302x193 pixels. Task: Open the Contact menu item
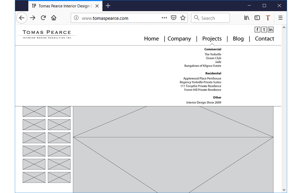[x=265, y=39]
